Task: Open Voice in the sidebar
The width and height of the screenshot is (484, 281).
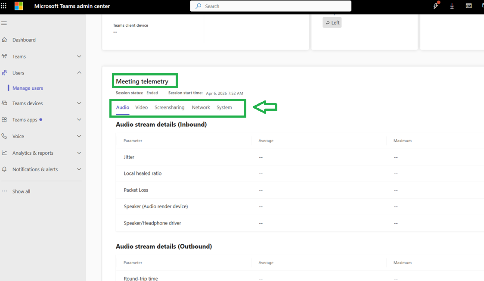Action: click(x=18, y=136)
